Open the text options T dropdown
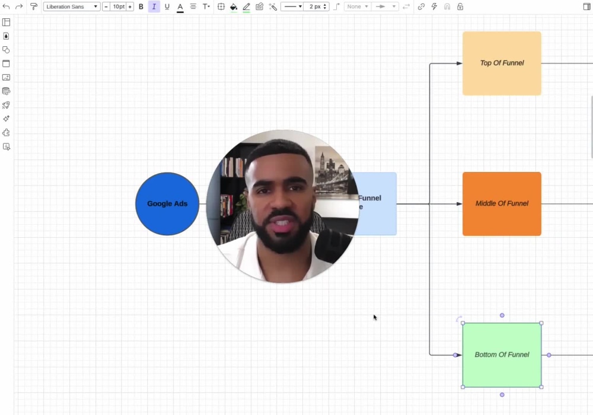This screenshot has height=415, width=593. pyautogui.click(x=206, y=7)
